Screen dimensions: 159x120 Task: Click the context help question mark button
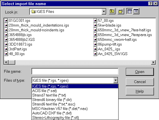[151, 4]
